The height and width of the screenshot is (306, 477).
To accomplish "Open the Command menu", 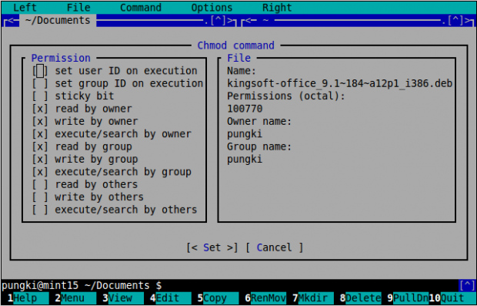I will [141, 8].
